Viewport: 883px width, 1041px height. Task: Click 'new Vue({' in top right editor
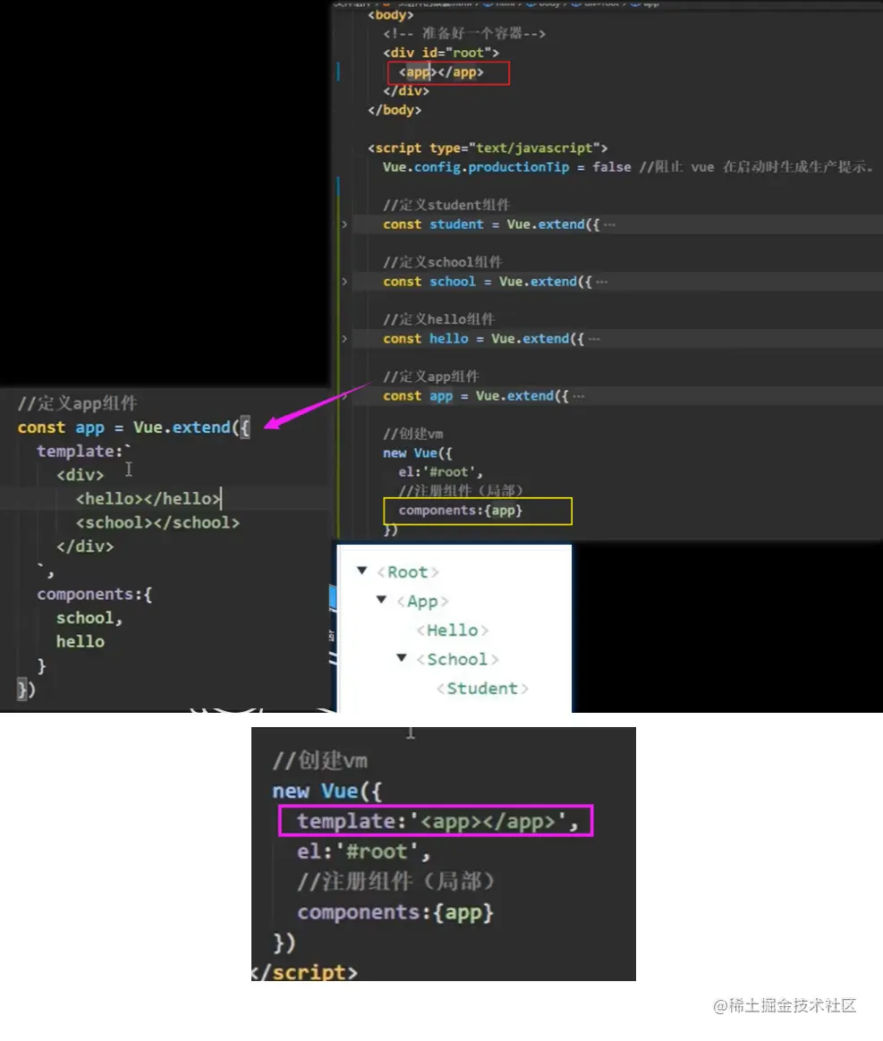(x=418, y=453)
